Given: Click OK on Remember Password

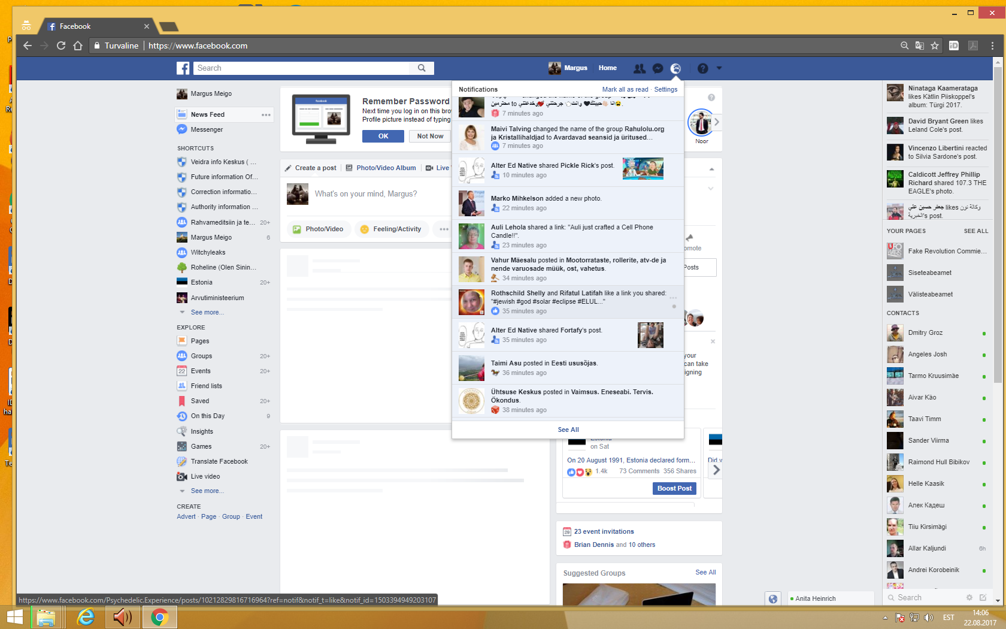Looking at the screenshot, I should (383, 136).
